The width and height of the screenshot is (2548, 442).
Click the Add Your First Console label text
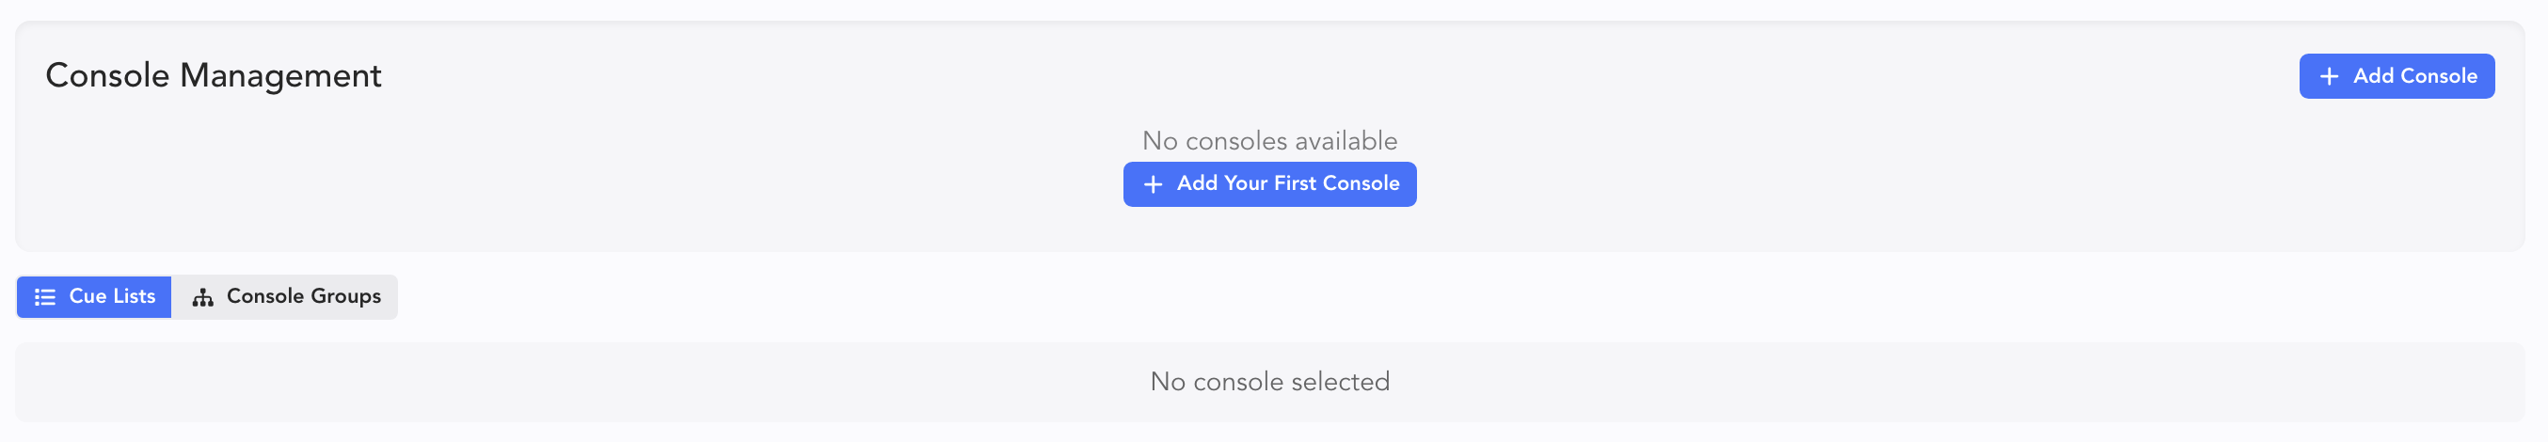coord(1287,184)
